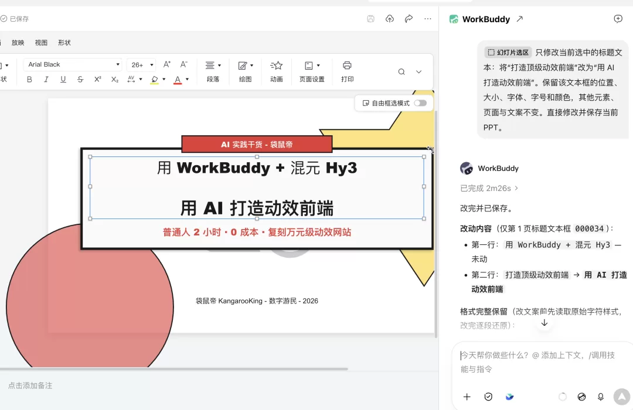Expand the toolbar with the chevron arrow

pos(418,72)
